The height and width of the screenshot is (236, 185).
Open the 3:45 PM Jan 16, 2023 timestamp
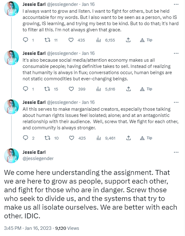[28, 228]
